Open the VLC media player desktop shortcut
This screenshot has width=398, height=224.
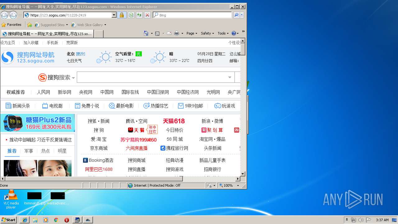pyautogui.click(x=11, y=200)
